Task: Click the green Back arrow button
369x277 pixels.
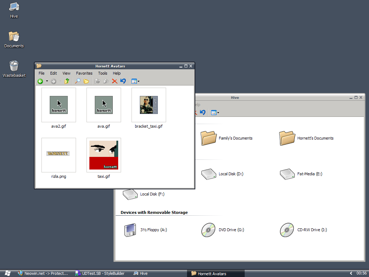Action: click(40, 82)
